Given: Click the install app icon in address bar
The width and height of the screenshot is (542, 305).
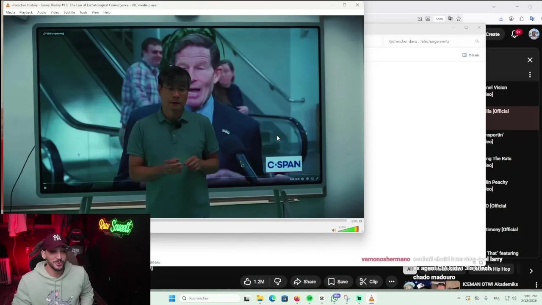Looking at the screenshot, I should (428, 19).
